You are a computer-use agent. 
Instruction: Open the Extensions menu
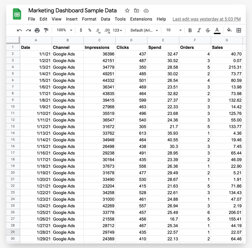(x=141, y=19)
